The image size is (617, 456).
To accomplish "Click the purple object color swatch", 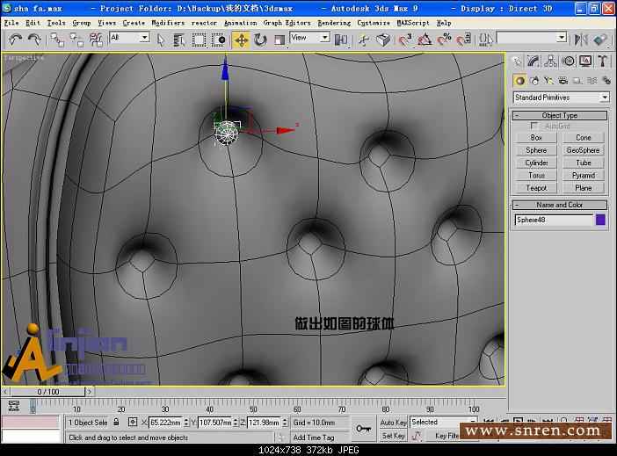I will [x=601, y=220].
